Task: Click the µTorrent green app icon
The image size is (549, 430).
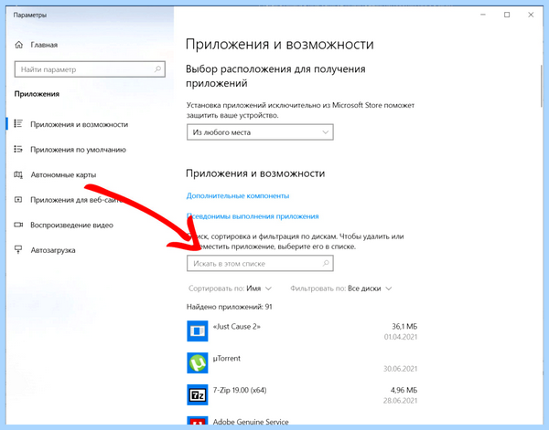Action: coord(198,363)
